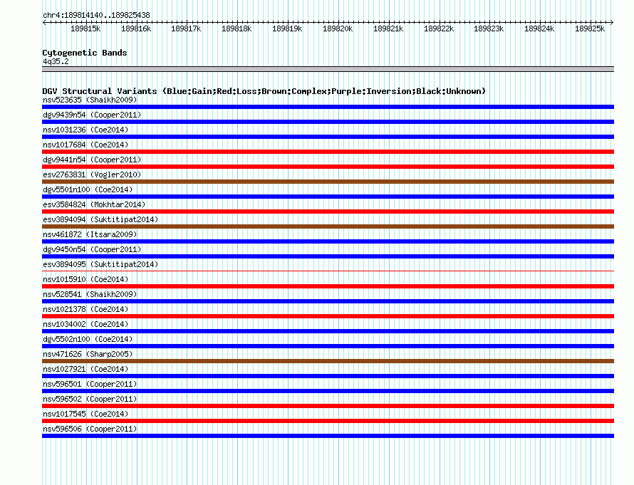Image resolution: width=634 pixels, height=485 pixels.
Task: Open nsv528541 (Shaikh2009) label
Action: pos(90,294)
